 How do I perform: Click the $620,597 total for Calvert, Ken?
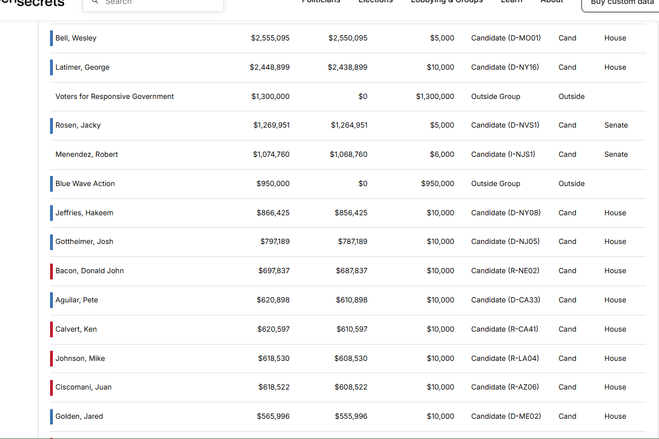273,329
